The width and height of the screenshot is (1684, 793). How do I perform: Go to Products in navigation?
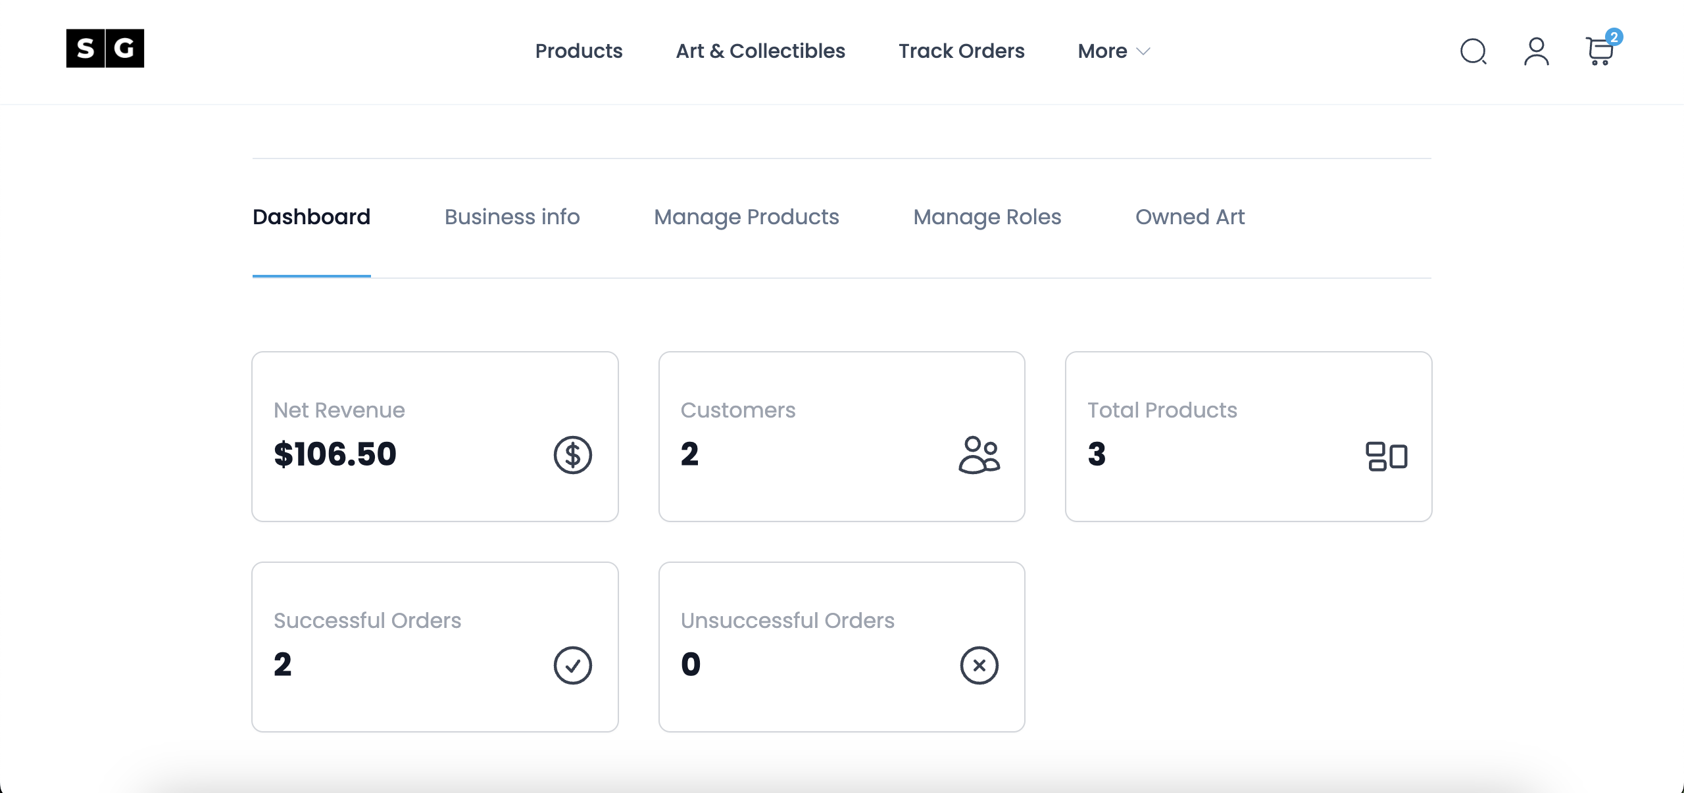point(578,51)
